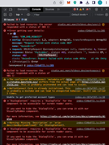This screenshot has height=145, width=109.
Task: Open the MetaMask fox extension
Action: pos(69,3)
